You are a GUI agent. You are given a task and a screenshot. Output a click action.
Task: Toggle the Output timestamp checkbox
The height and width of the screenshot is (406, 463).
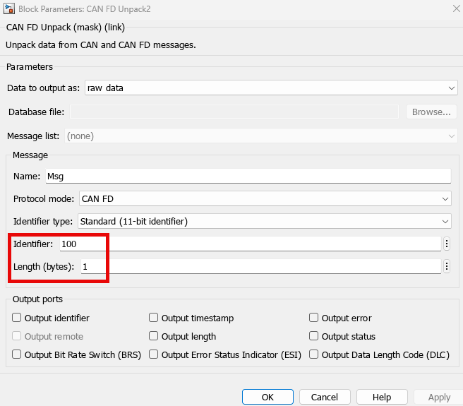pos(154,318)
